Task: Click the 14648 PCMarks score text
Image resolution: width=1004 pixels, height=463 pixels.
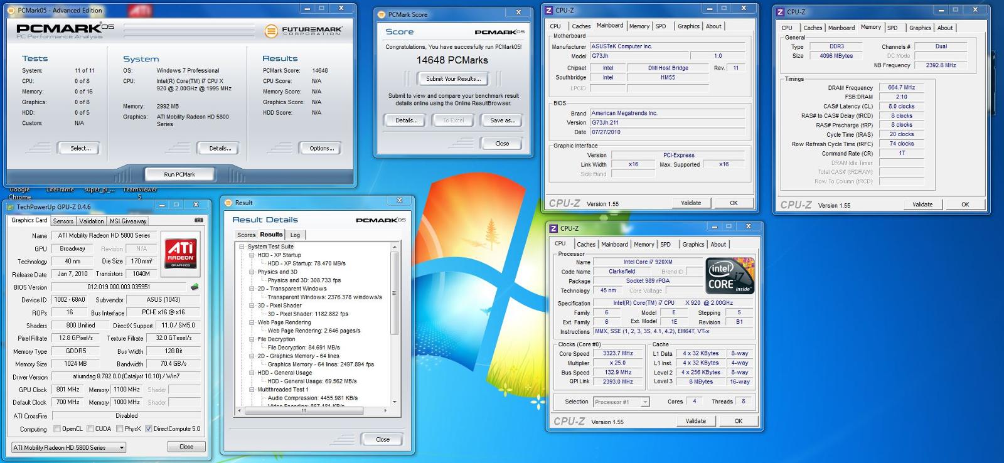Action: click(x=452, y=60)
